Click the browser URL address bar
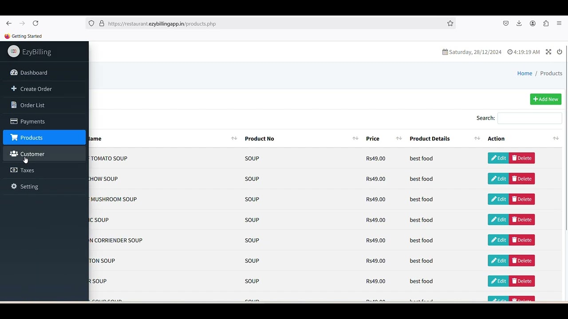The width and height of the screenshot is (568, 319). click(x=271, y=23)
